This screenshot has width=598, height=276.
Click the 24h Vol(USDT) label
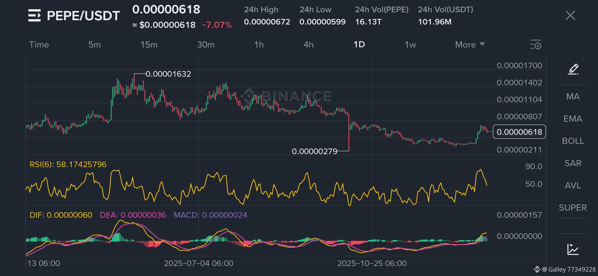click(446, 10)
